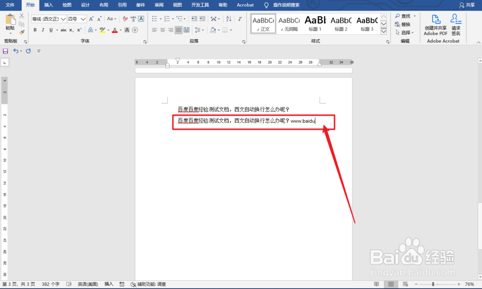Open the numbered list dropdown arrow
This screenshot has height=289, width=482.
click(173, 19)
